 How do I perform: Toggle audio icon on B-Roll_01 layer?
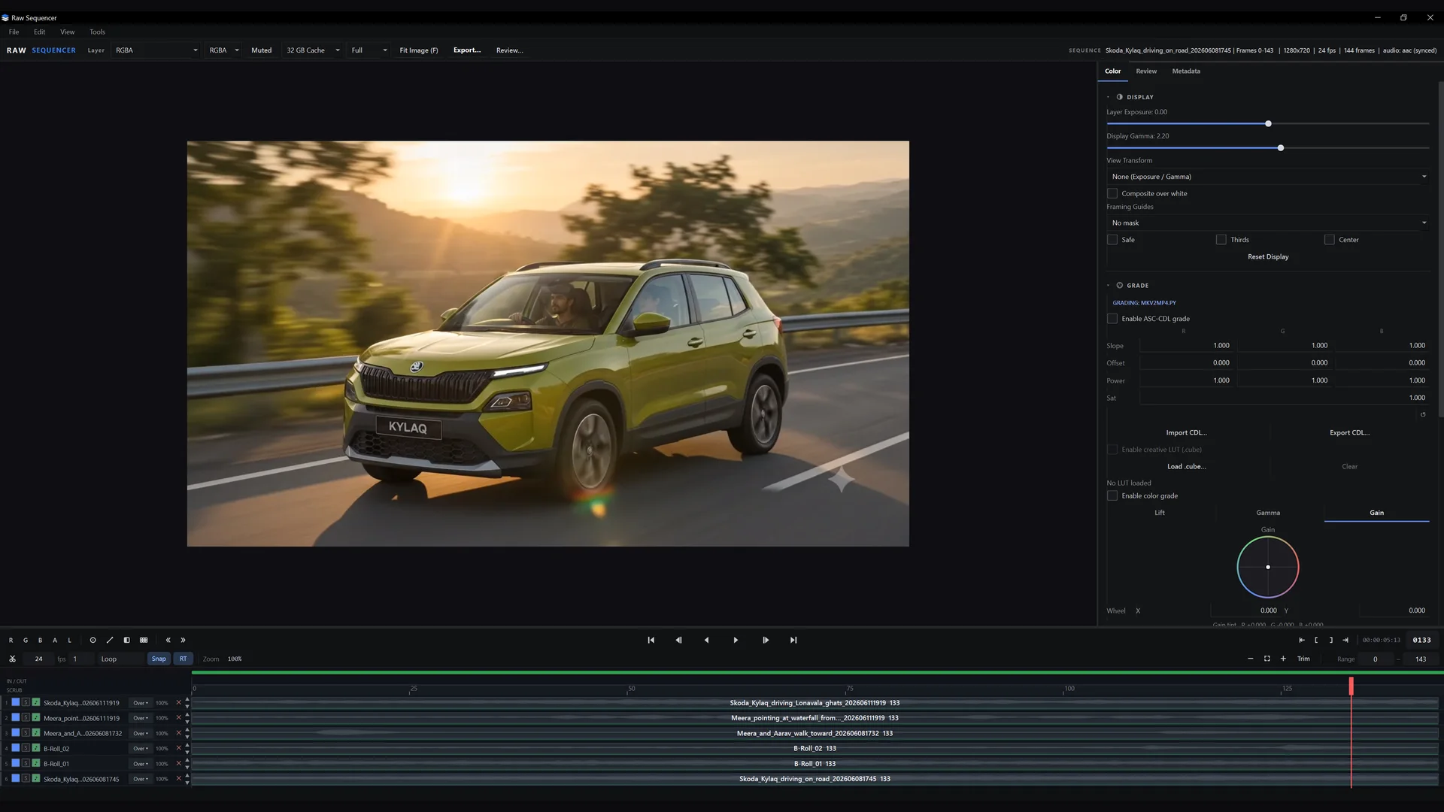[35, 763]
